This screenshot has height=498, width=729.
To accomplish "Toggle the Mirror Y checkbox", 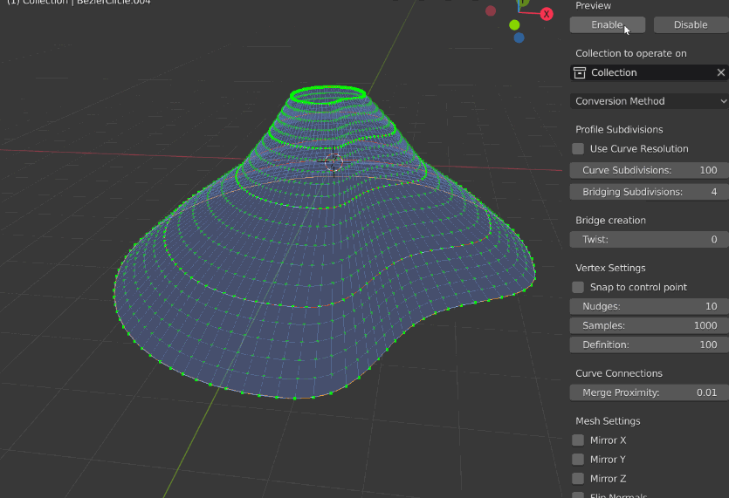I will (578, 460).
